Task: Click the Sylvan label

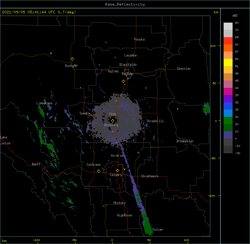Action: pos(113,71)
